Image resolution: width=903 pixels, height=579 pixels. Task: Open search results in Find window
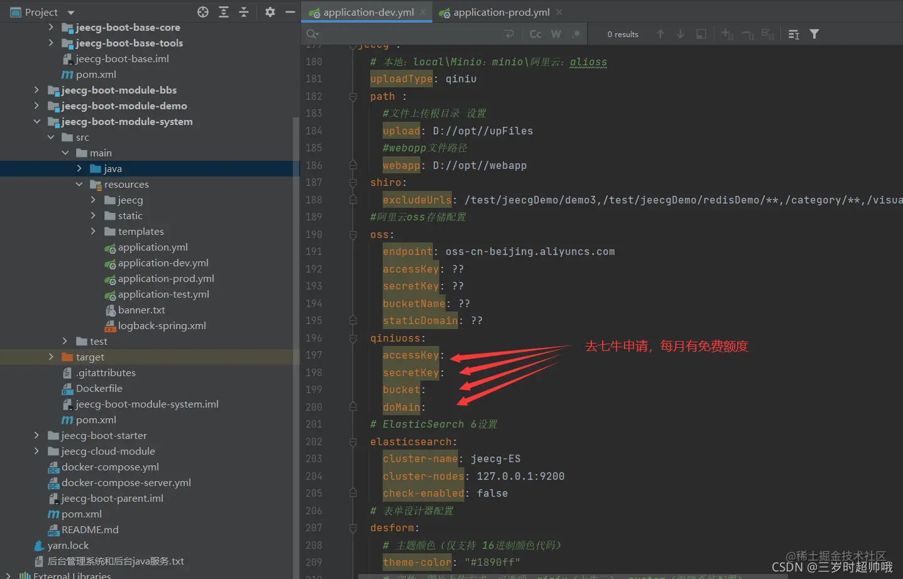click(x=701, y=34)
